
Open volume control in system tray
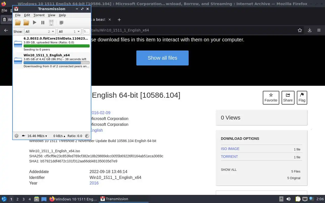pos(288,199)
